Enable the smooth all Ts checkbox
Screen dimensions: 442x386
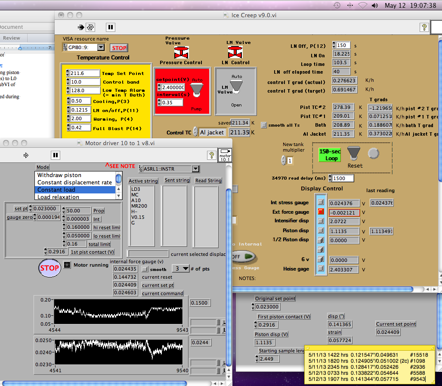[264, 125]
